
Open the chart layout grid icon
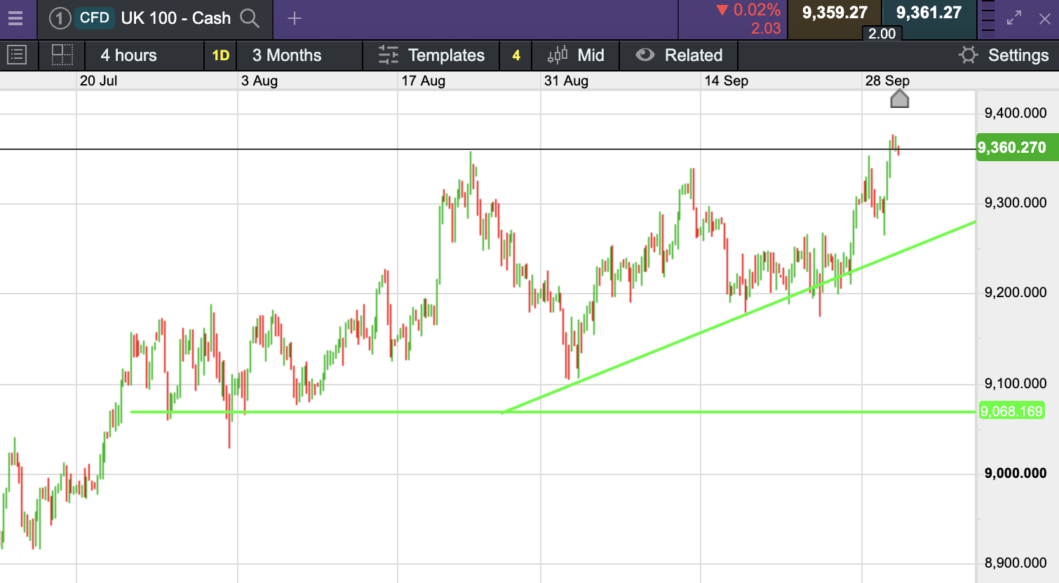[x=62, y=55]
